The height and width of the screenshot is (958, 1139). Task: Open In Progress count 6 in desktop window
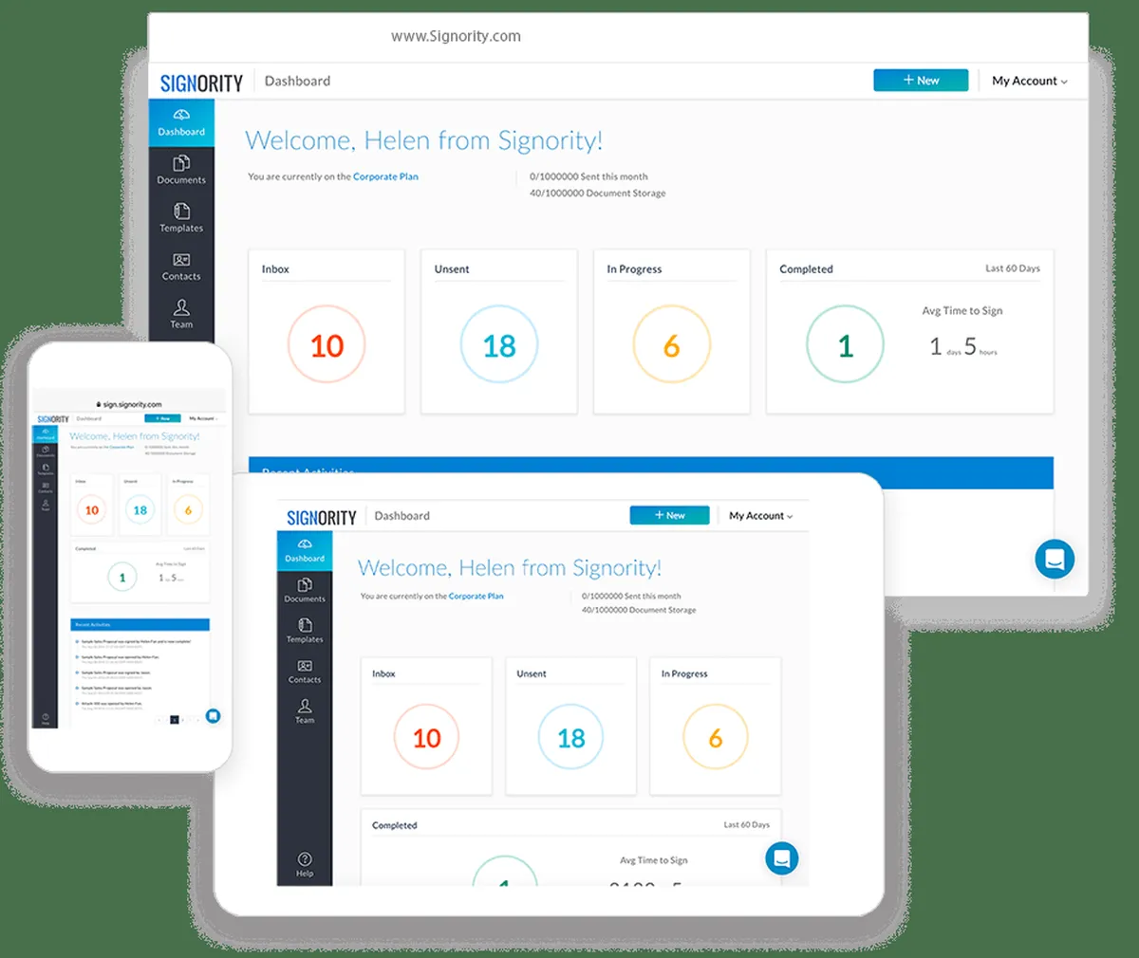(x=671, y=345)
